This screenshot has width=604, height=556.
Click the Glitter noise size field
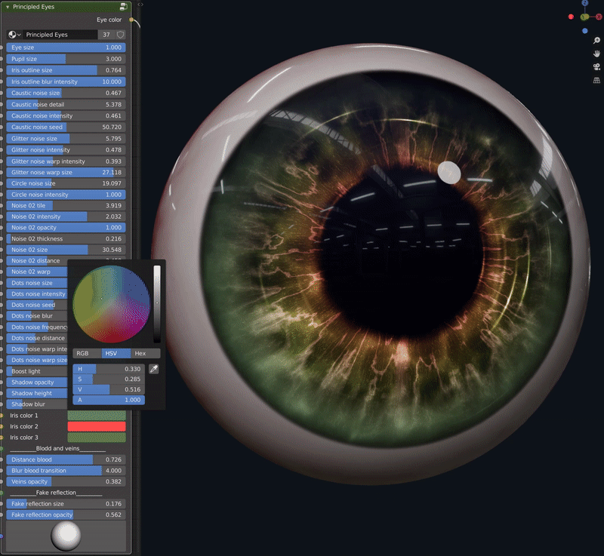point(66,139)
